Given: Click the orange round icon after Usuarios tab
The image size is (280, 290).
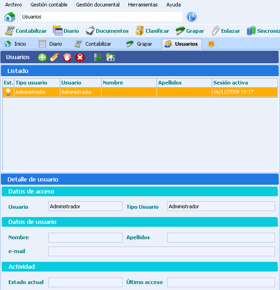Looking at the screenshot, I should click(211, 44).
